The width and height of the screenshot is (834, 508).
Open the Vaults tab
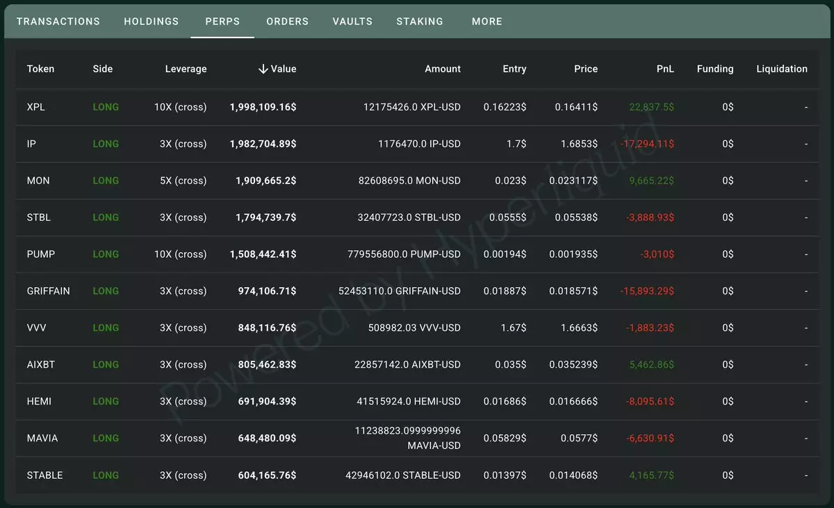pyautogui.click(x=352, y=22)
